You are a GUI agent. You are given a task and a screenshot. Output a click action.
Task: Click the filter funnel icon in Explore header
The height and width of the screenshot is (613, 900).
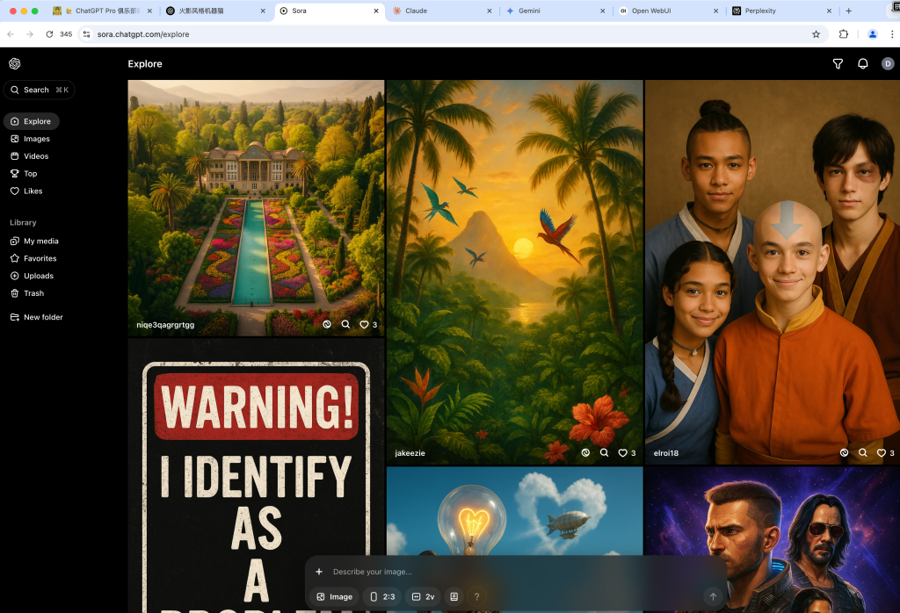(x=838, y=64)
